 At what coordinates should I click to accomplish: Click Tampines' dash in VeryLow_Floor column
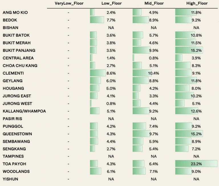click(68, 156)
